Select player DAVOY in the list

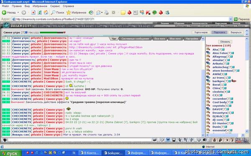[218, 109]
